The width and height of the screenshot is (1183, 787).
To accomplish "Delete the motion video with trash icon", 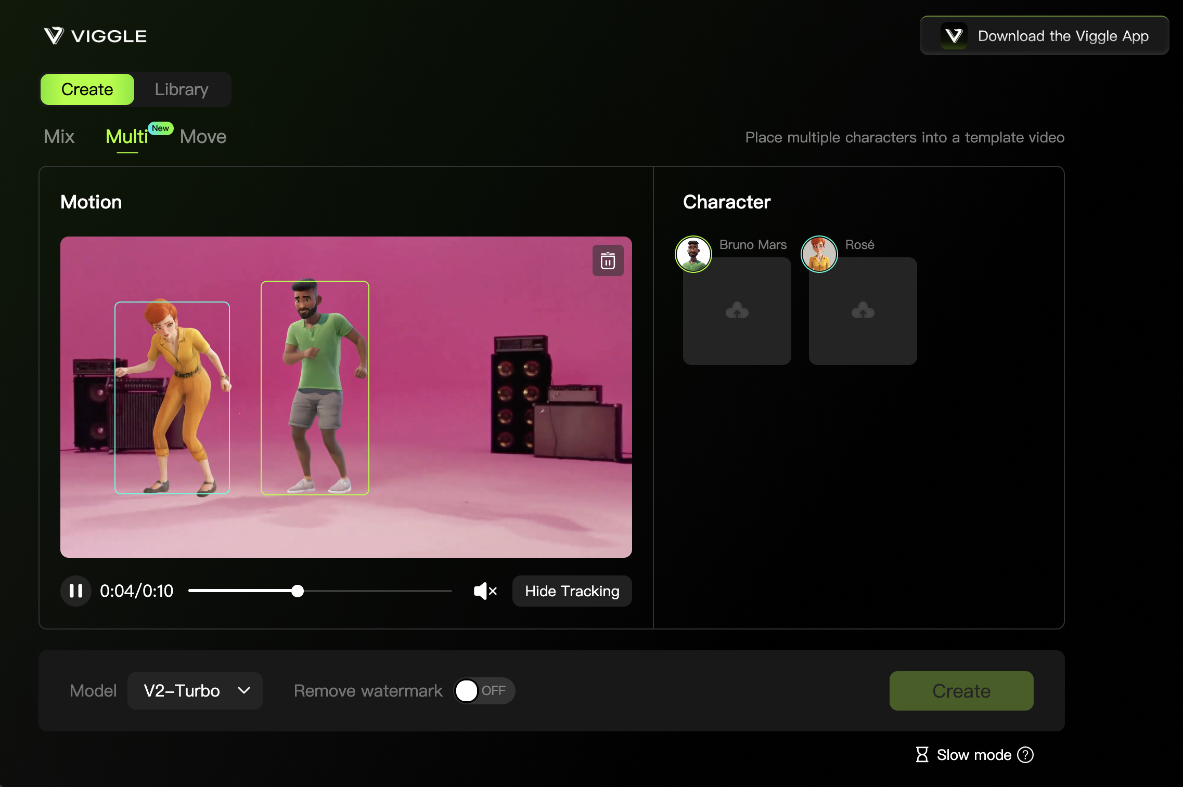I will tap(608, 260).
